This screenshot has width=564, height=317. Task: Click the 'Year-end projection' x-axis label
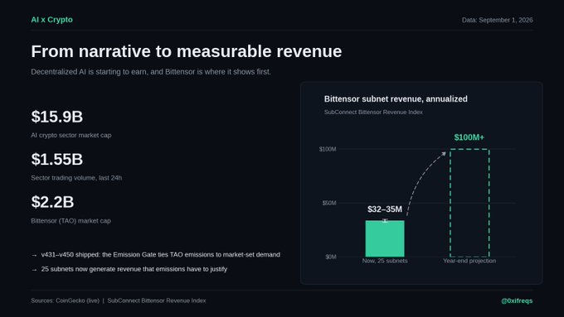(x=469, y=261)
